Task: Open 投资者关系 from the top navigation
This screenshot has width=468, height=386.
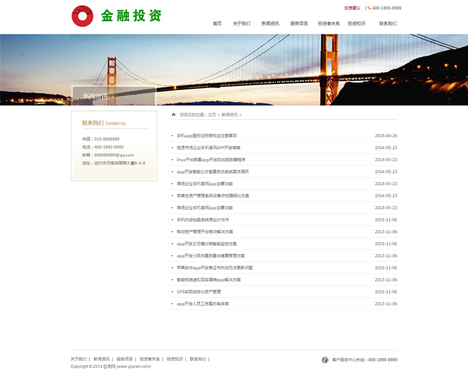Action: tap(329, 24)
